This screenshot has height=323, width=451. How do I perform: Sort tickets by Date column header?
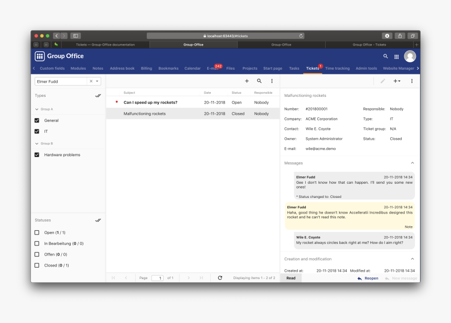pyautogui.click(x=207, y=93)
